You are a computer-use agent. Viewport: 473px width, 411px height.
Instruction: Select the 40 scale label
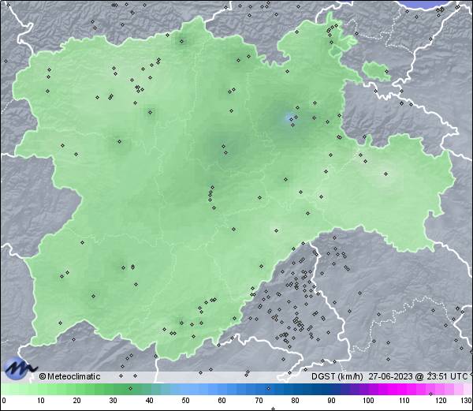tap(149, 401)
